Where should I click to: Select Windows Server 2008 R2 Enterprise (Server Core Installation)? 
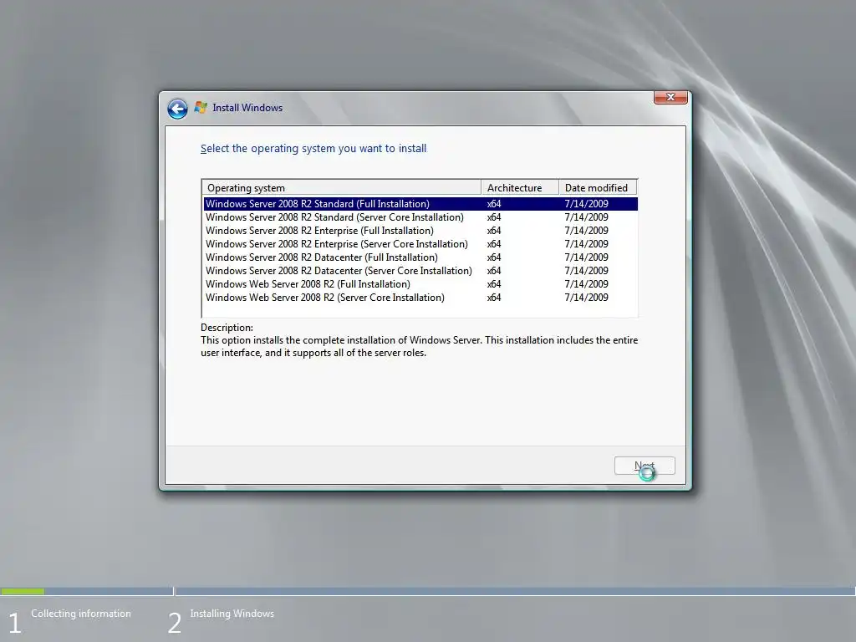pos(420,244)
